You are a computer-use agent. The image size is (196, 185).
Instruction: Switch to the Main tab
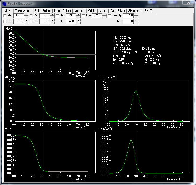coord(8,11)
